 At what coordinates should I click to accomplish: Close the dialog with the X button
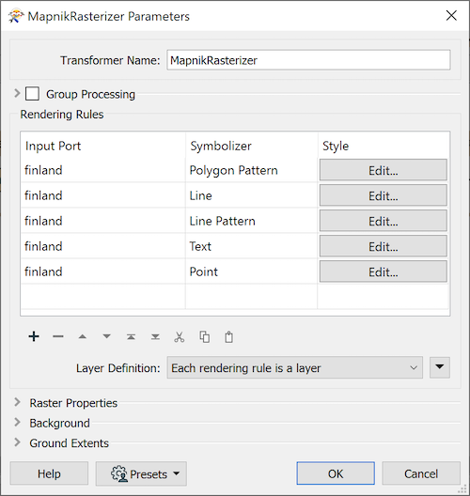pos(451,15)
